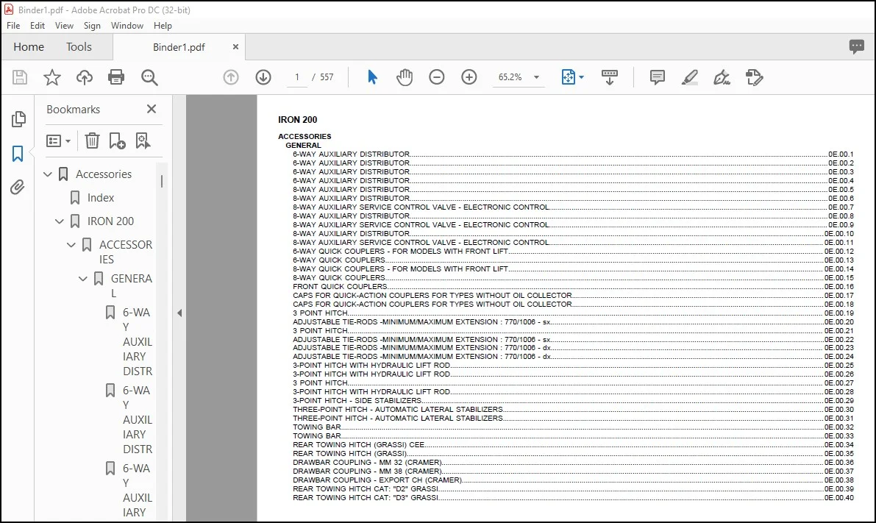The height and width of the screenshot is (523, 876).
Task: Delete selected bookmark with trash icon
Action: 92,140
